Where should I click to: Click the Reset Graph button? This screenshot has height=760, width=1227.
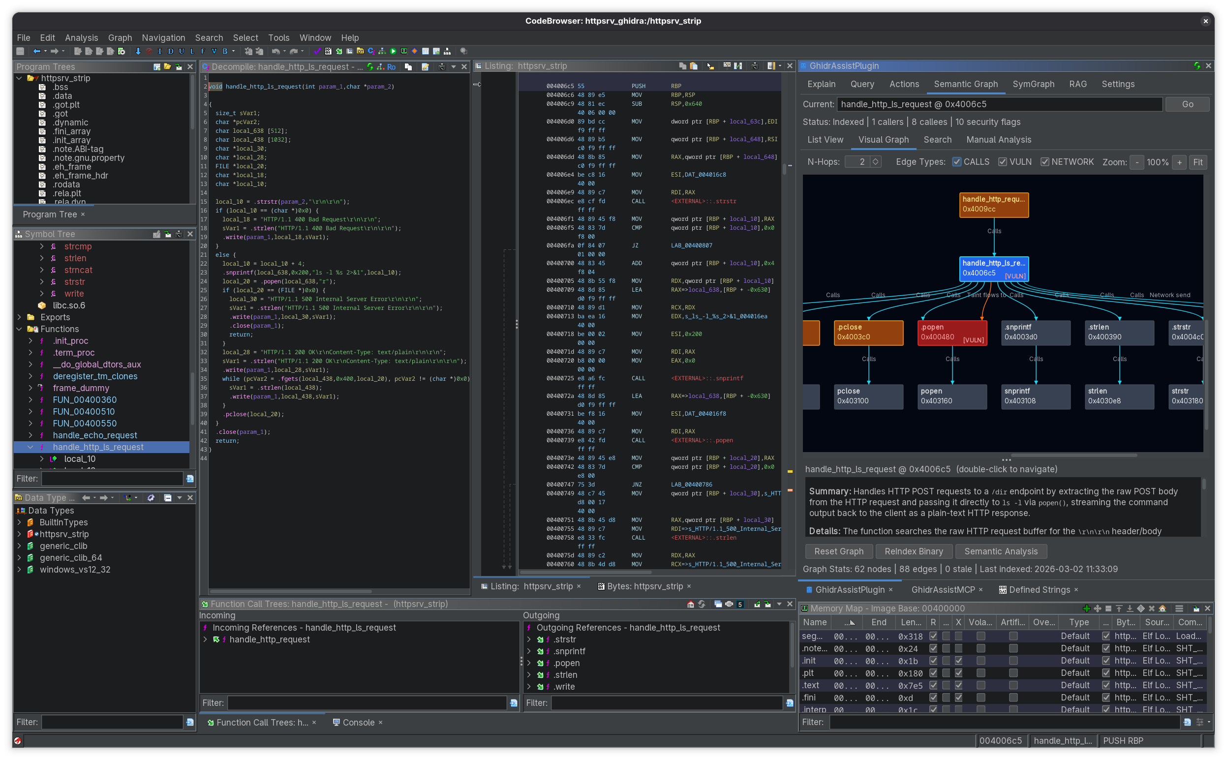838,551
